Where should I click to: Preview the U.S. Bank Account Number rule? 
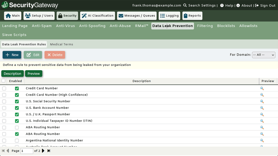[x=262, y=108]
